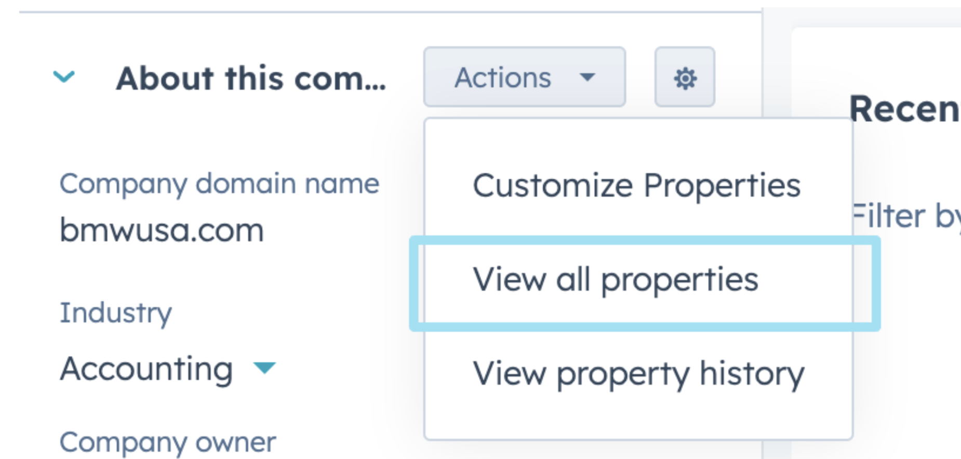961x459 pixels.
Task: Click the bmwusa.com domain value
Action: pos(162,230)
